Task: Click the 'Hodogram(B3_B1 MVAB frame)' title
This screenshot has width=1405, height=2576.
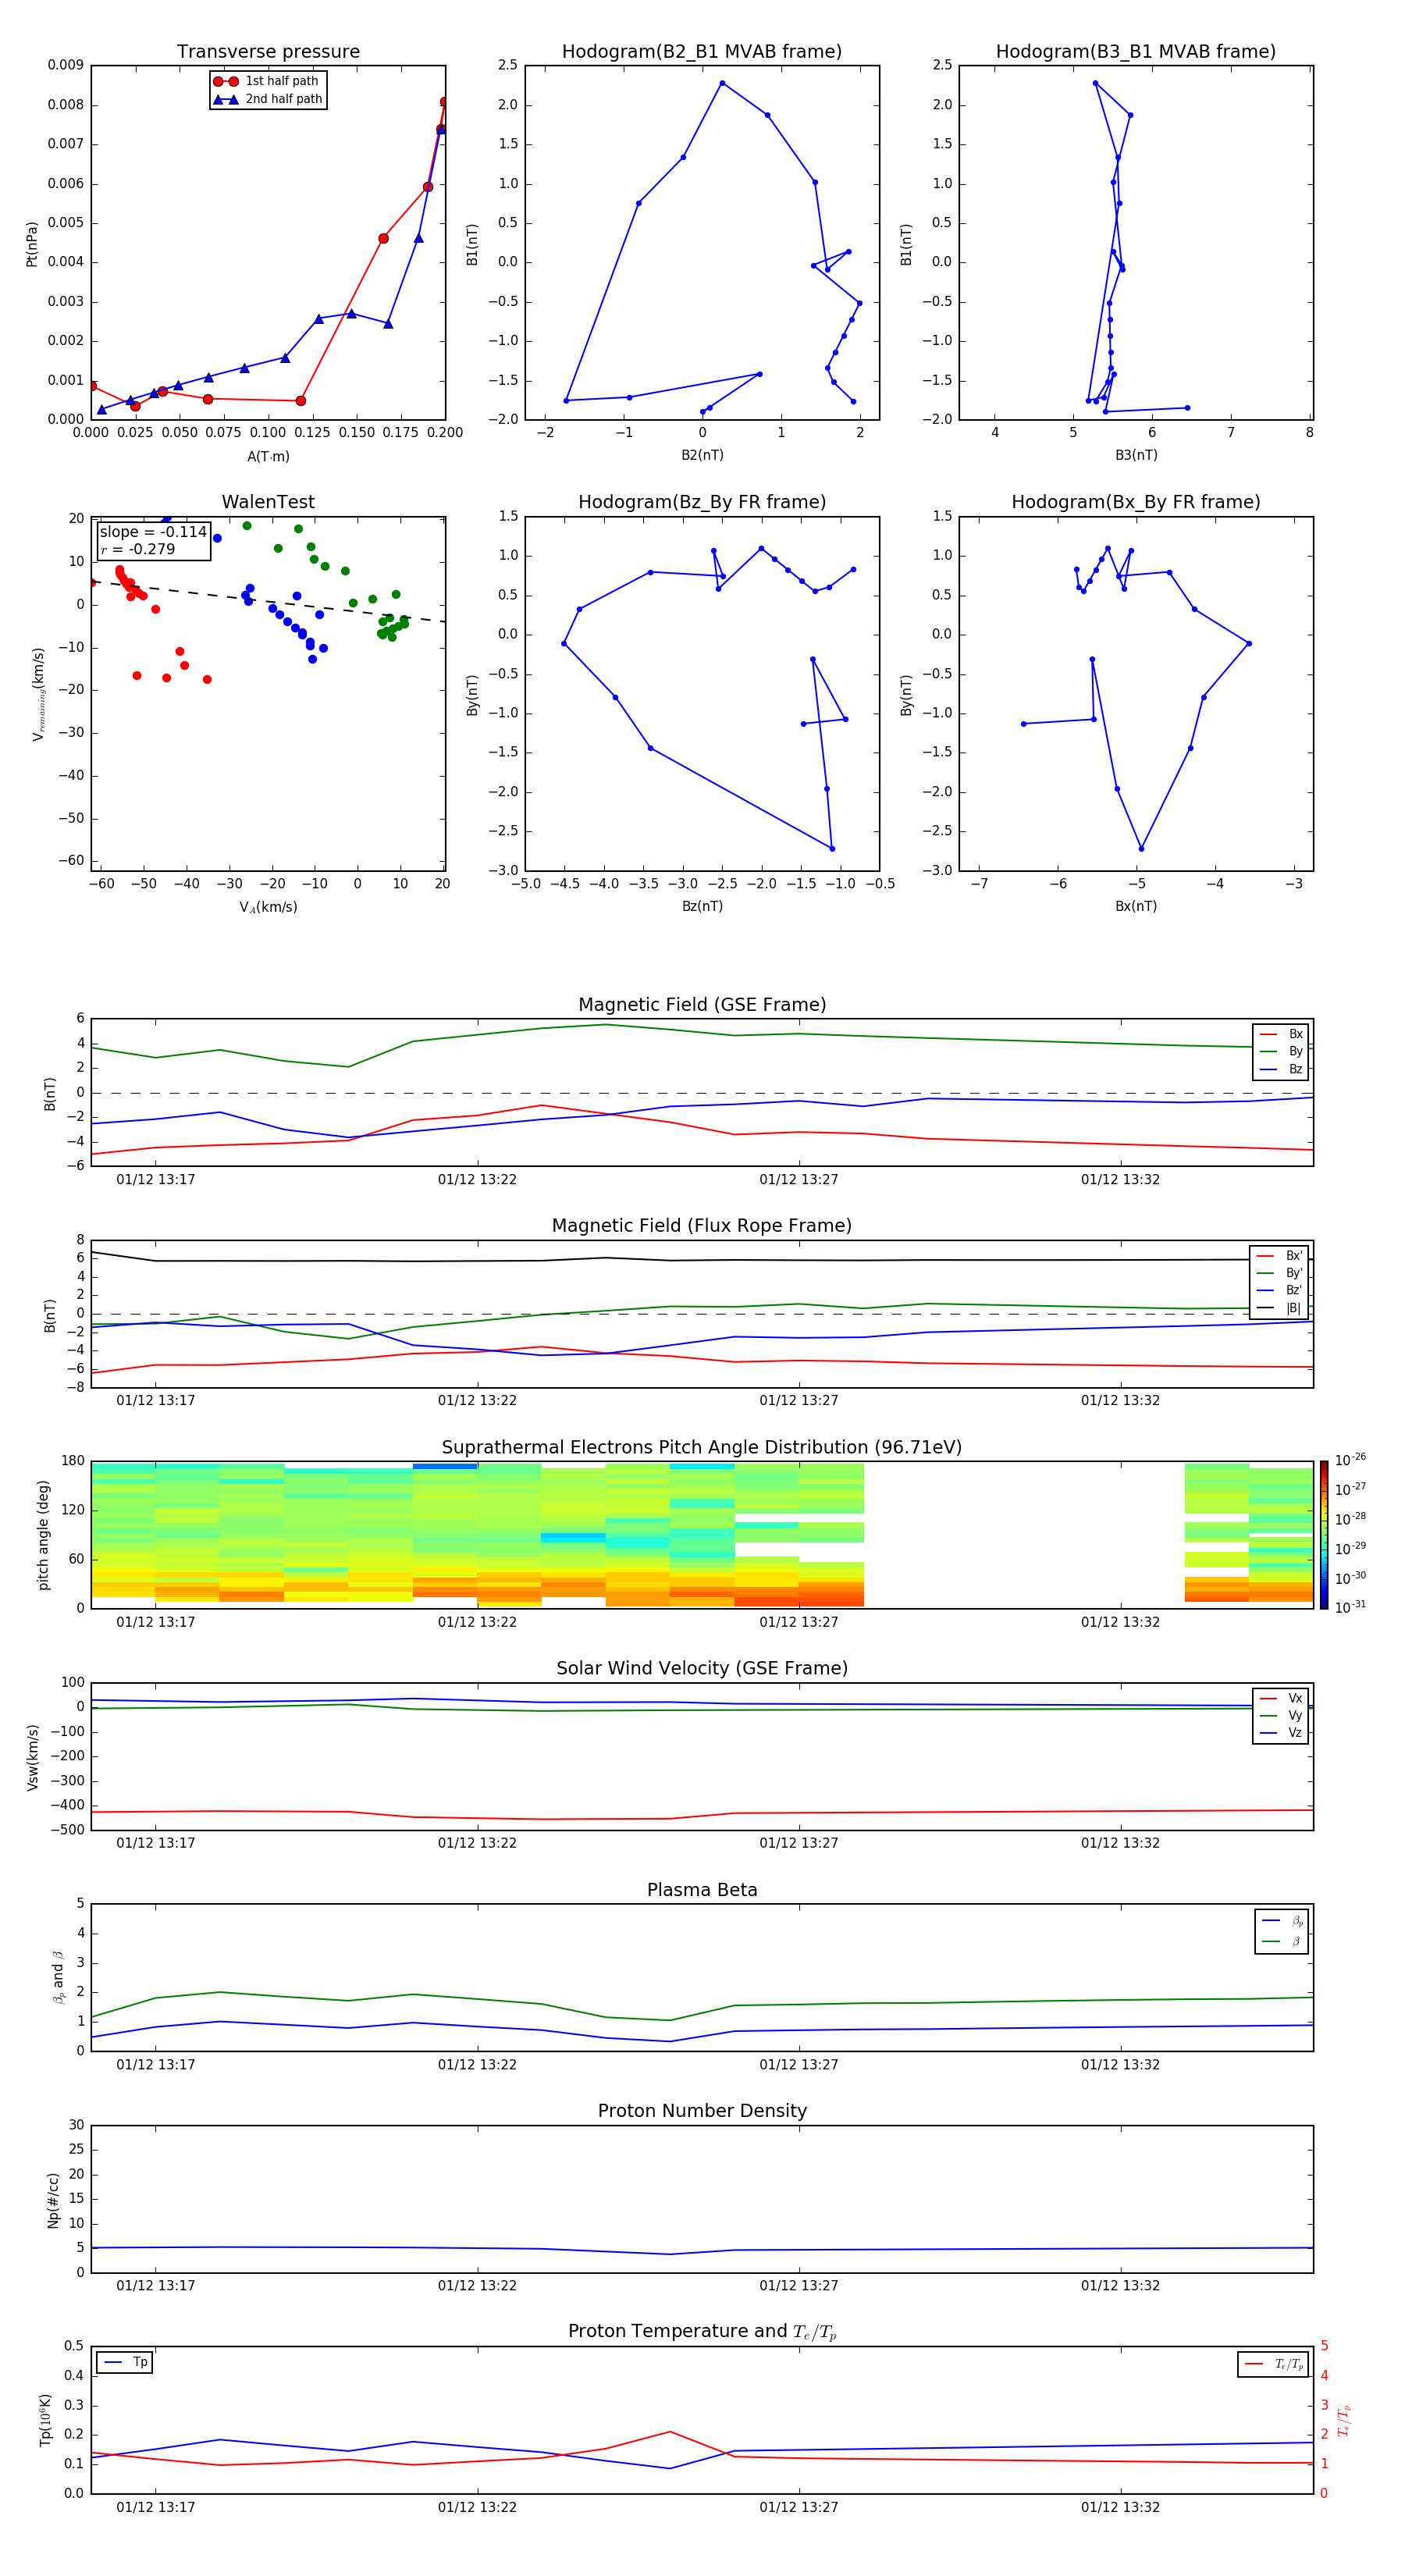Action: [1136, 52]
